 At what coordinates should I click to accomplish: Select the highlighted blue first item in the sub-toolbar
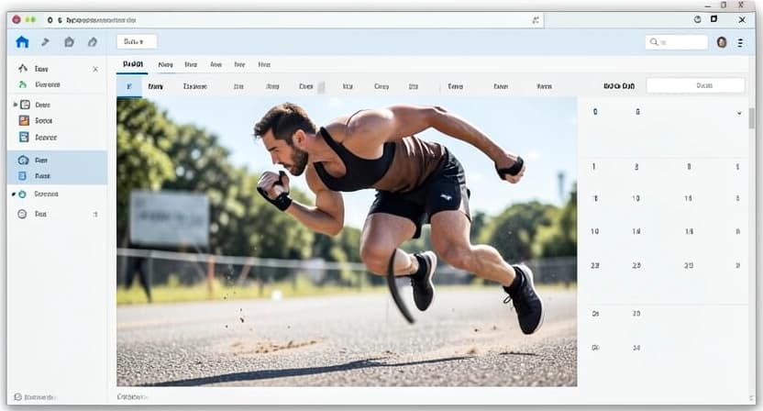(x=129, y=86)
